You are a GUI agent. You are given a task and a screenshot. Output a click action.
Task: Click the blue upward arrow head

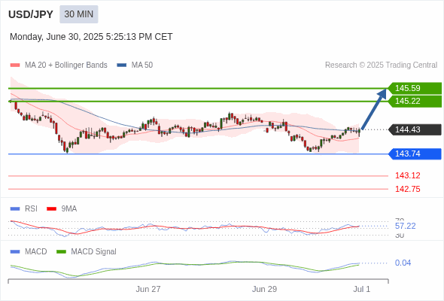[x=382, y=94]
